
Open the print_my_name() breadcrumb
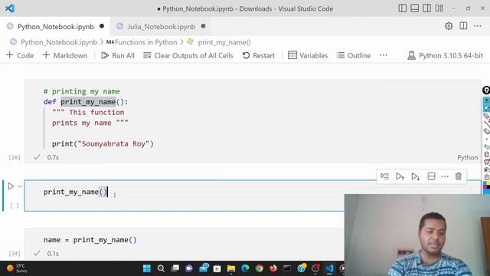click(224, 42)
